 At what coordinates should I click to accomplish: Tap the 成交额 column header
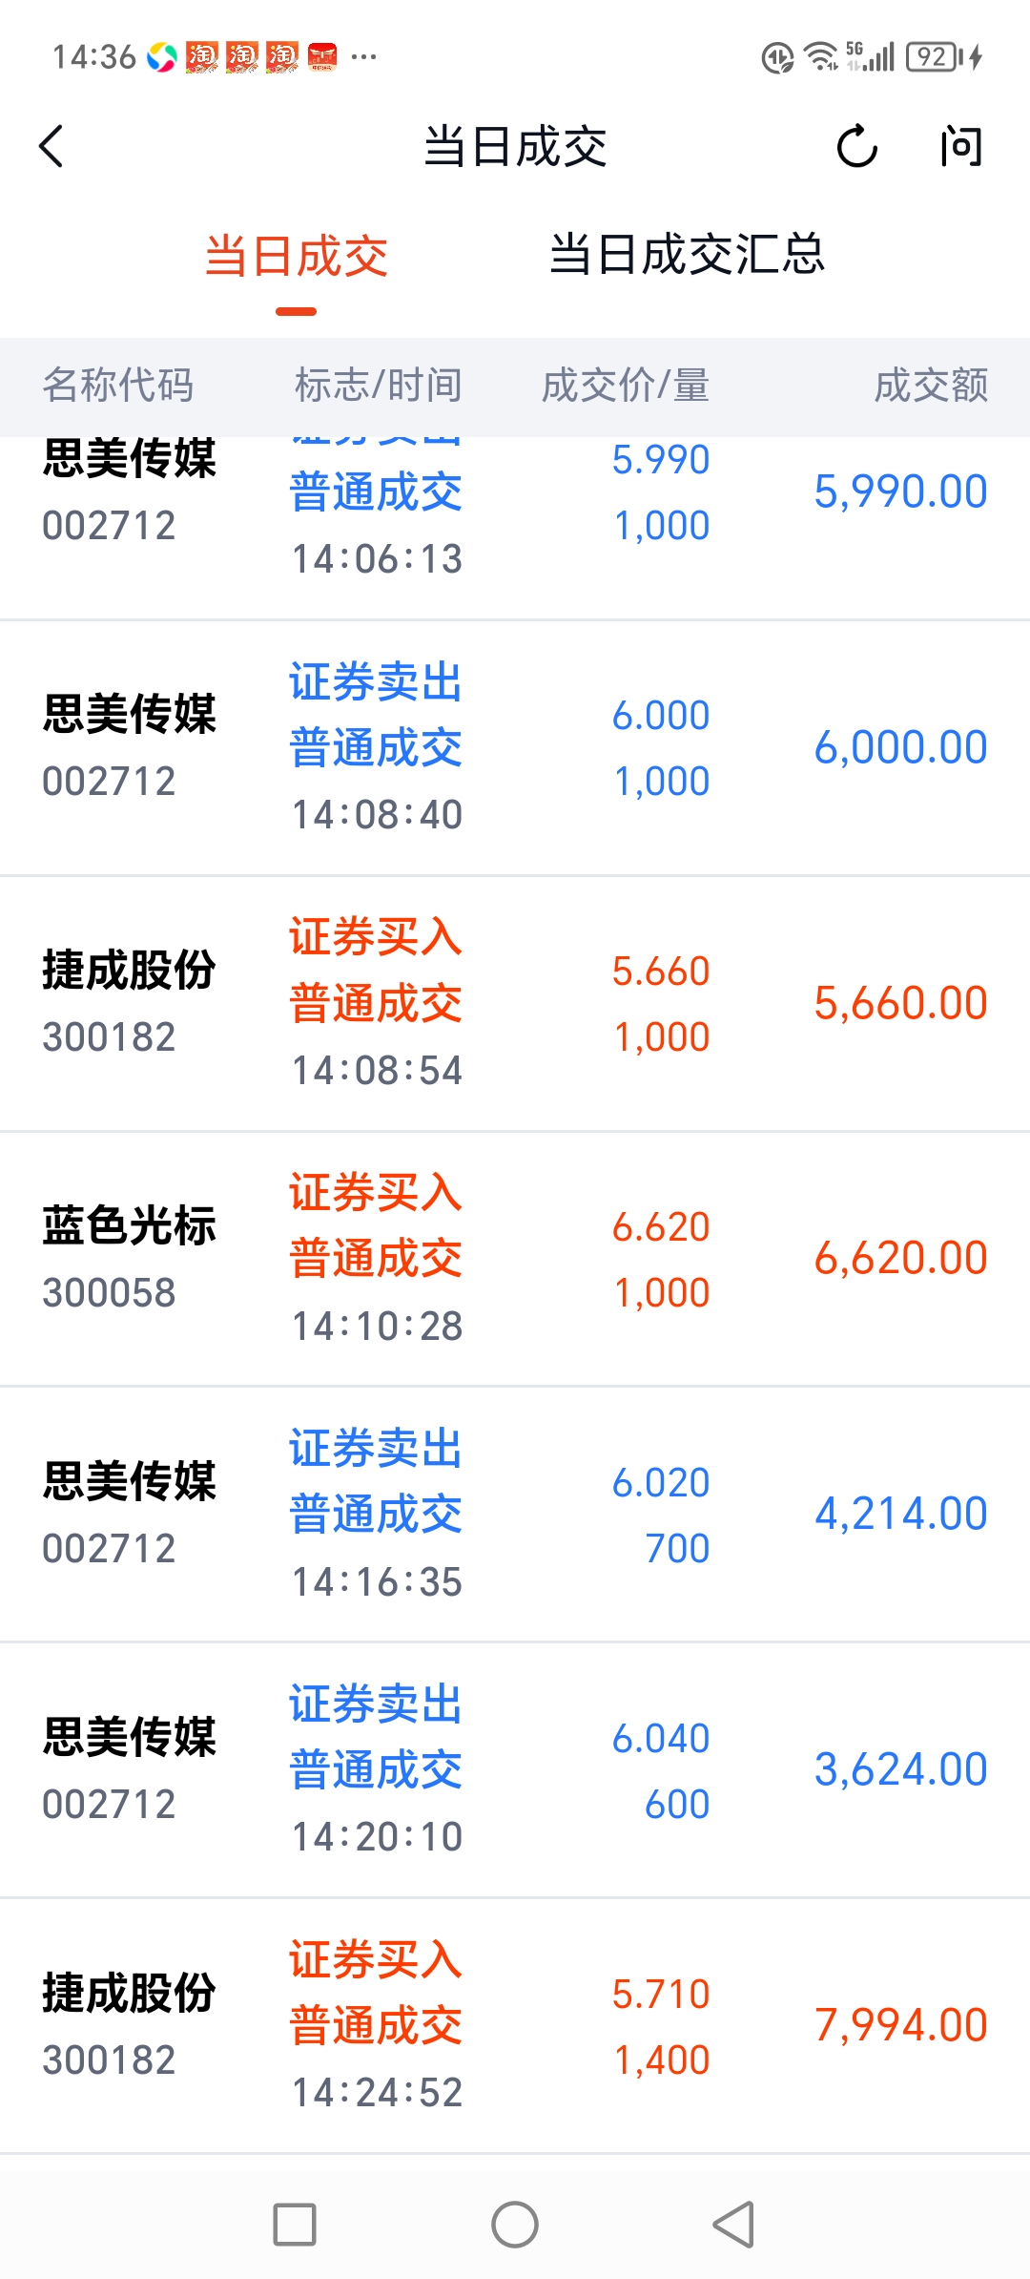931,386
